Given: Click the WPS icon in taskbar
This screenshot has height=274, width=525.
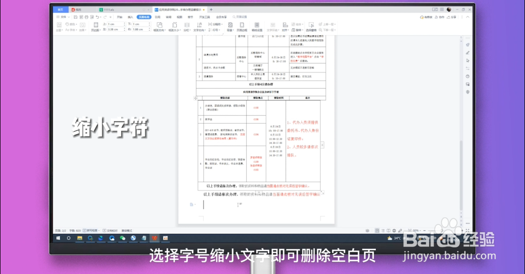Looking at the screenshot, I should 154,238.
